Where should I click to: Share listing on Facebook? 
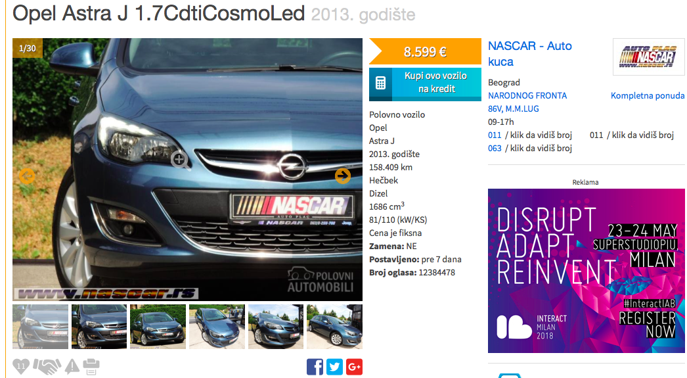(x=315, y=367)
